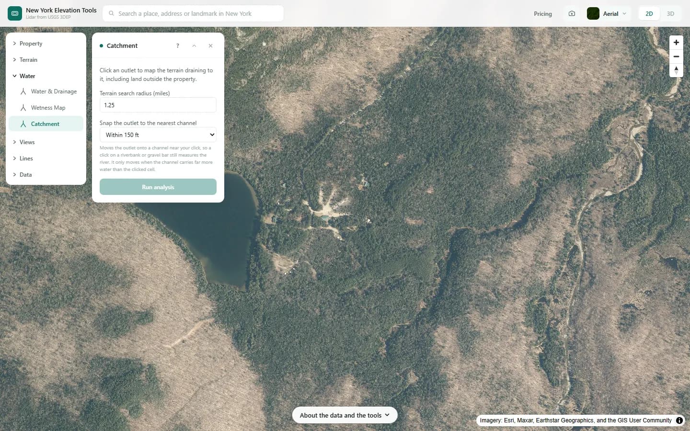Switch to 3D view
Screen dimensions: 690x431
(670, 13)
